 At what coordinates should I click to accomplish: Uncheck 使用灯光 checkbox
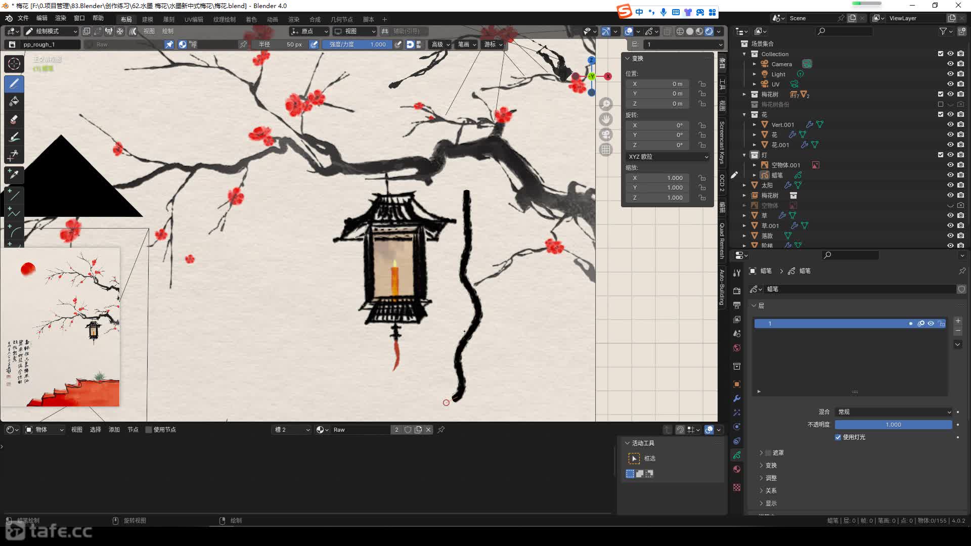coord(838,437)
